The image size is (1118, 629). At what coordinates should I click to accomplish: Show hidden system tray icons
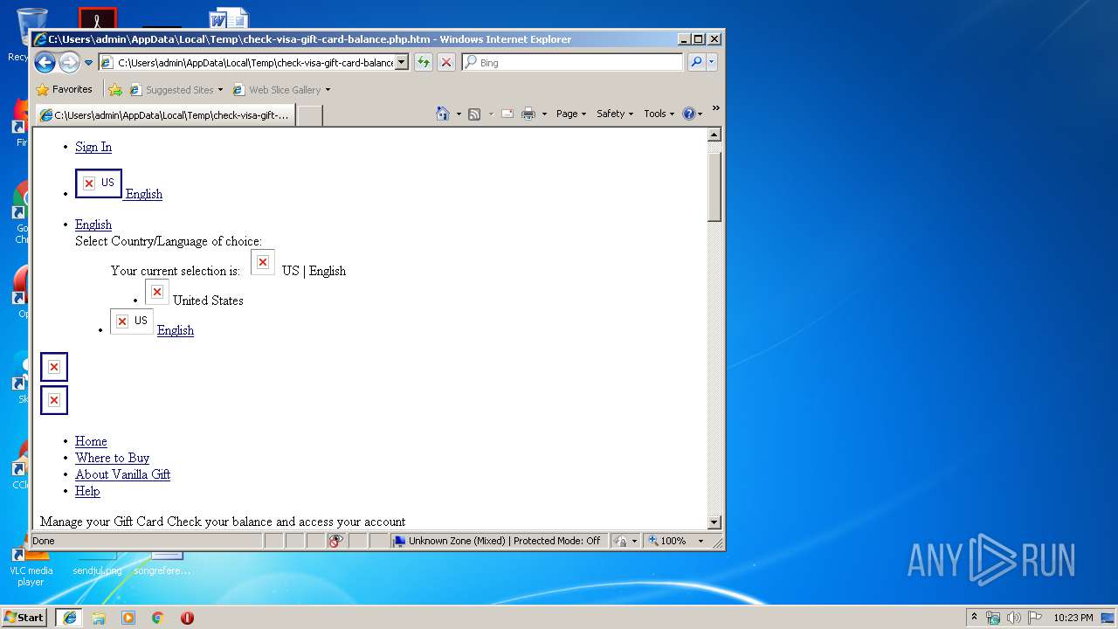pos(975,618)
